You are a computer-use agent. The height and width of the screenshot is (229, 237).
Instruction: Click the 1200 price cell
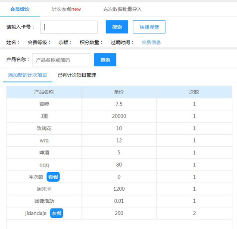119,189
